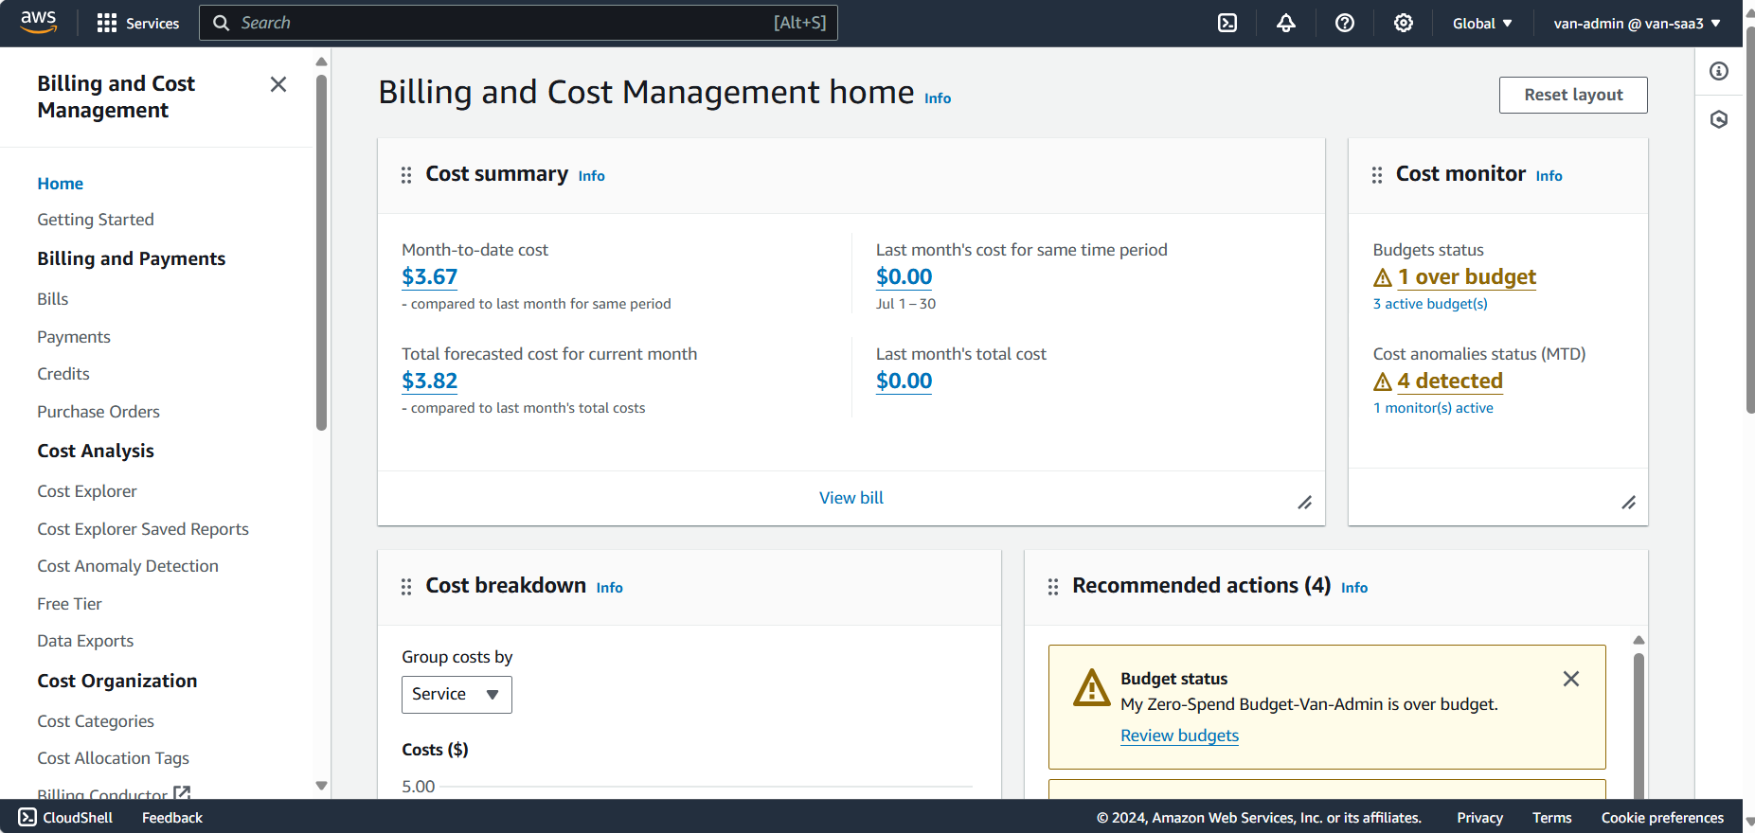Screen dimensions: 1755x833
Task: Click Recommended actions scrollbar up arrow
Action: coord(1639,640)
